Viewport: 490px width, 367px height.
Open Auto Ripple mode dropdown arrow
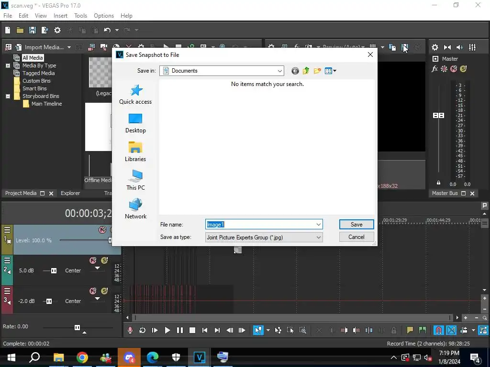pyautogui.click(x=473, y=330)
